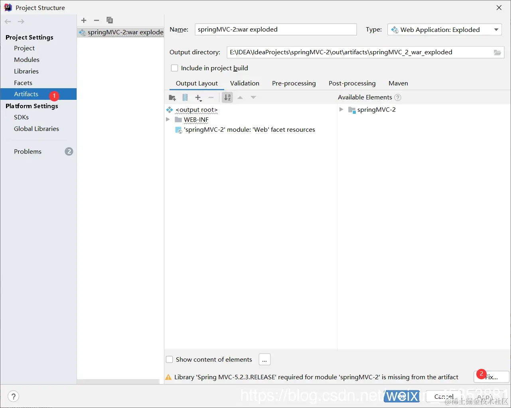Select springMVC-2:war exploded artifact in list
Viewport: 511px width, 408px height.
pyautogui.click(x=120, y=32)
